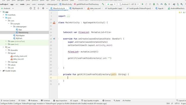Fold the onCreate function at its gutter marker

pyautogui.click(x=58, y=39)
